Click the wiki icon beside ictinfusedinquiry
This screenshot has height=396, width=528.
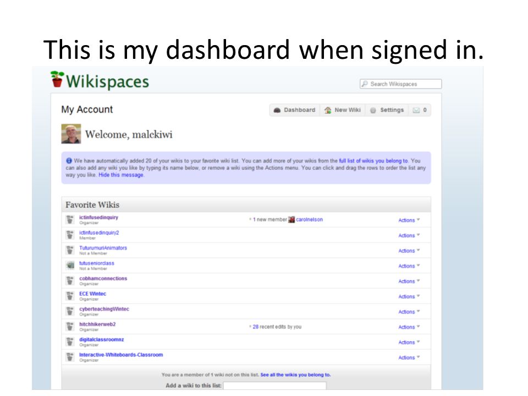(70, 219)
